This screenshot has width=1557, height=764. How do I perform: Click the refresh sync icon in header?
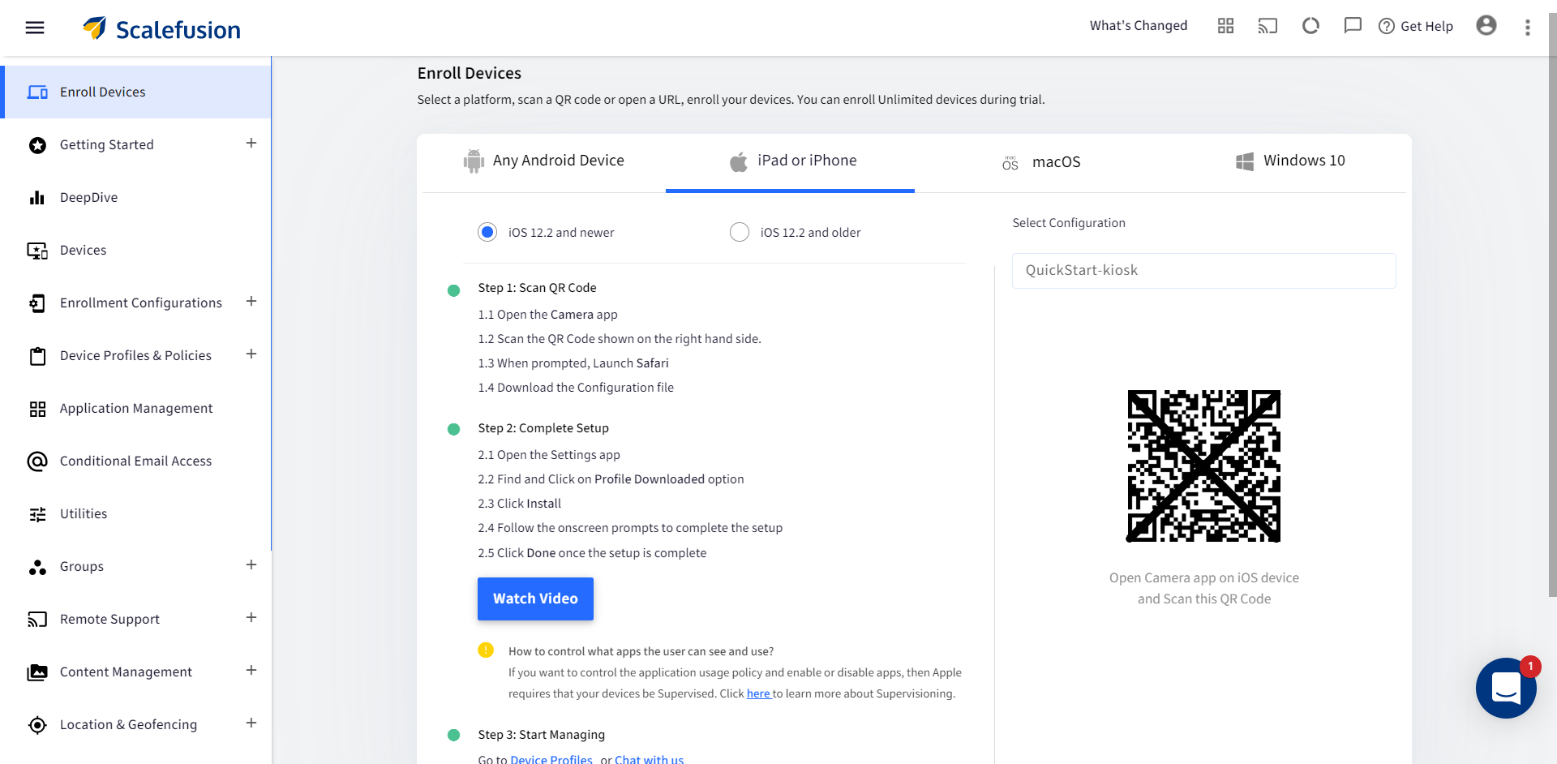pos(1310,26)
